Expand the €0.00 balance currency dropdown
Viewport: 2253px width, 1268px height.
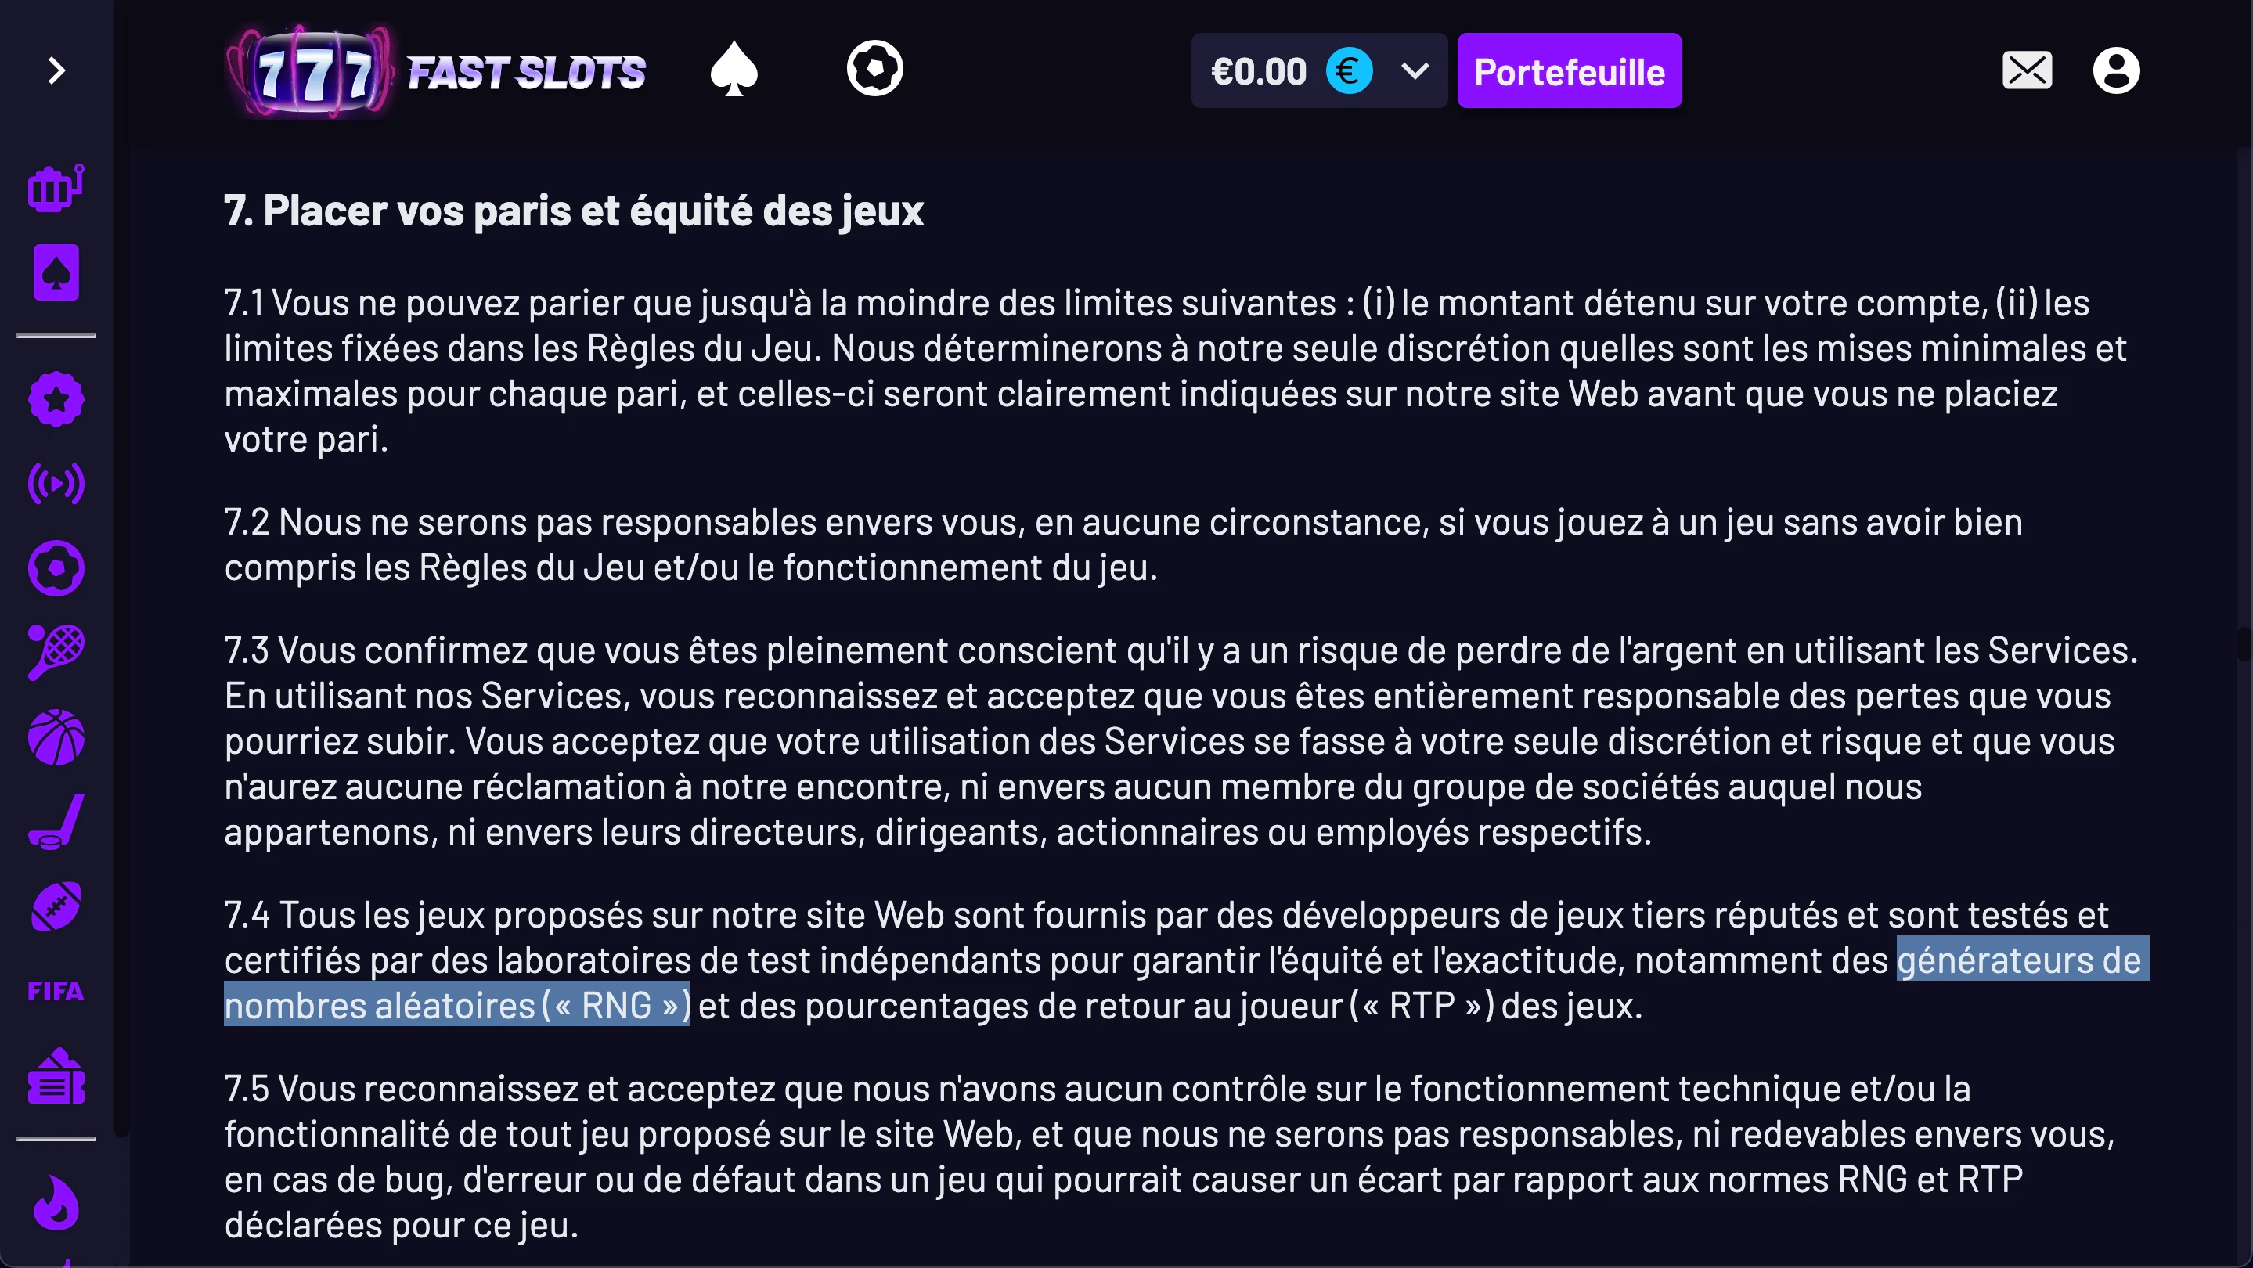(x=1415, y=70)
